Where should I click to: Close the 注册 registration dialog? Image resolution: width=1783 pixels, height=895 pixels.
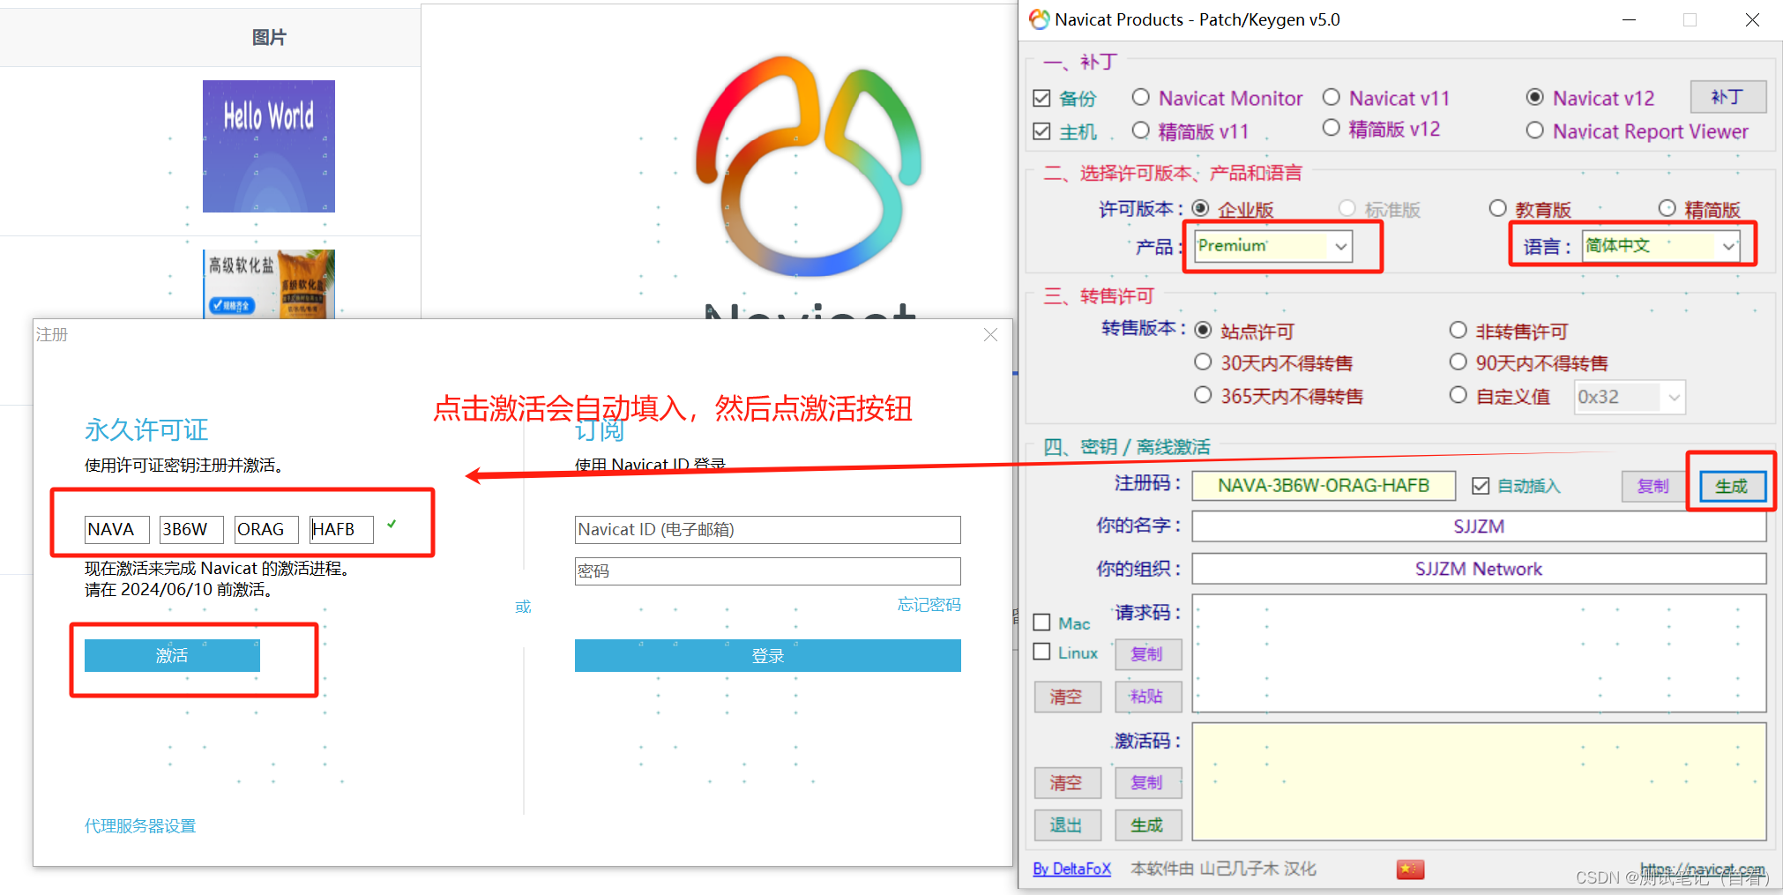pos(990,335)
